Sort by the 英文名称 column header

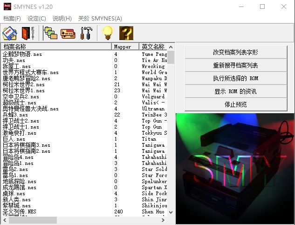pos(153,47)
